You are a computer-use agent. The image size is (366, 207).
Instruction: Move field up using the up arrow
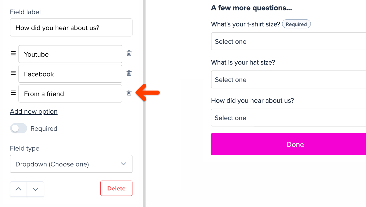click(18, 189)
